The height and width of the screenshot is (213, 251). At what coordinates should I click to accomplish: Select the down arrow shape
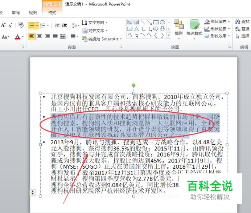click(x=162, y=29)
